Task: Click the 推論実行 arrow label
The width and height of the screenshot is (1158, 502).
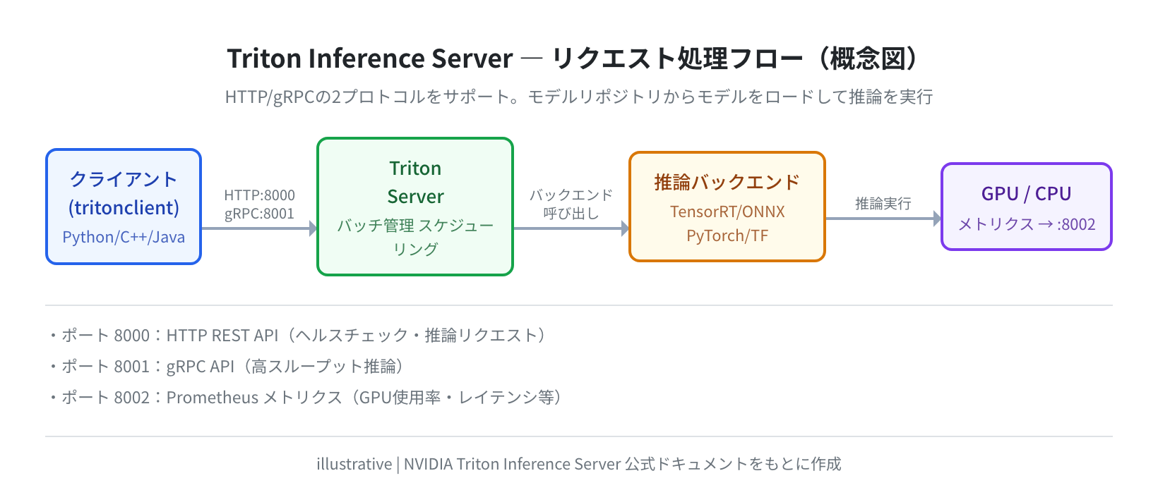Action: [x=883, y=204]
